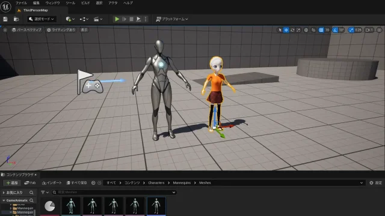The height and width of the screenshot is (216, 385).
Task: Expand the お気に入り section
Action: [x=4, y=193]
